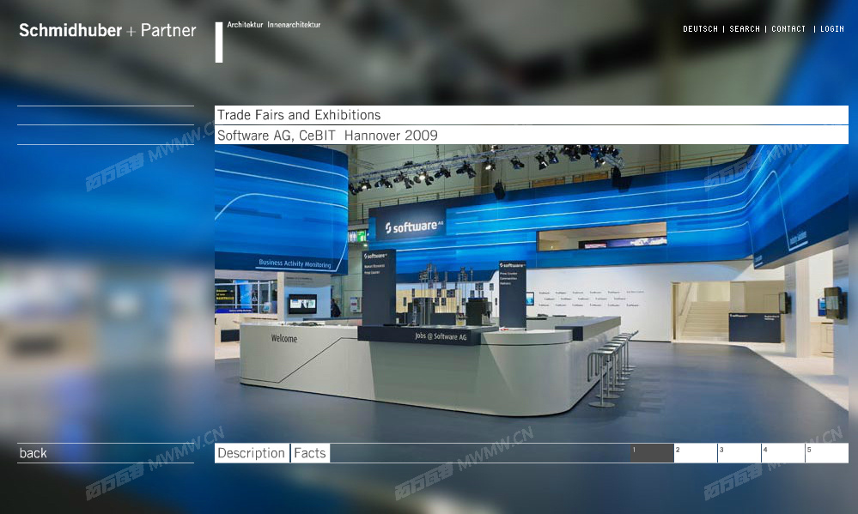Select image page 5
Viewport: 858px width, 514px height.
pyautogui.click(x=827, y=453)
